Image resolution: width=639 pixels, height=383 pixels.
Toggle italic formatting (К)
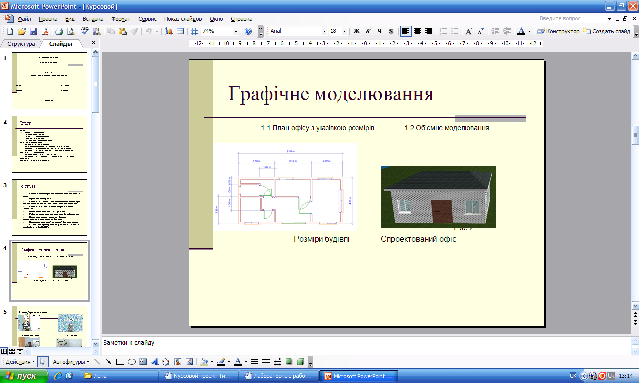368,31
